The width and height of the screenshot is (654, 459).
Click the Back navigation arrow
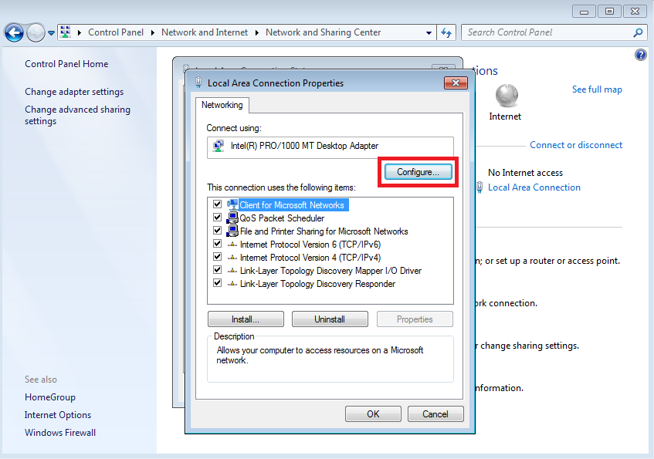[x=14, y=33]
